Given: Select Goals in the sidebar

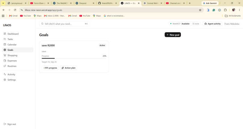Looking at the screenshot, I should point(17,50).
